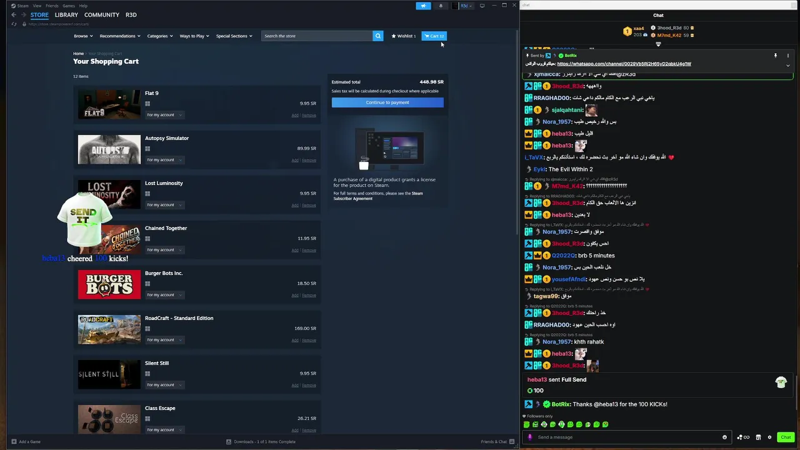Screen dimensions: 800x450
Task: Expand For my account dropdown for Flat 9
Action: (164, 114)
